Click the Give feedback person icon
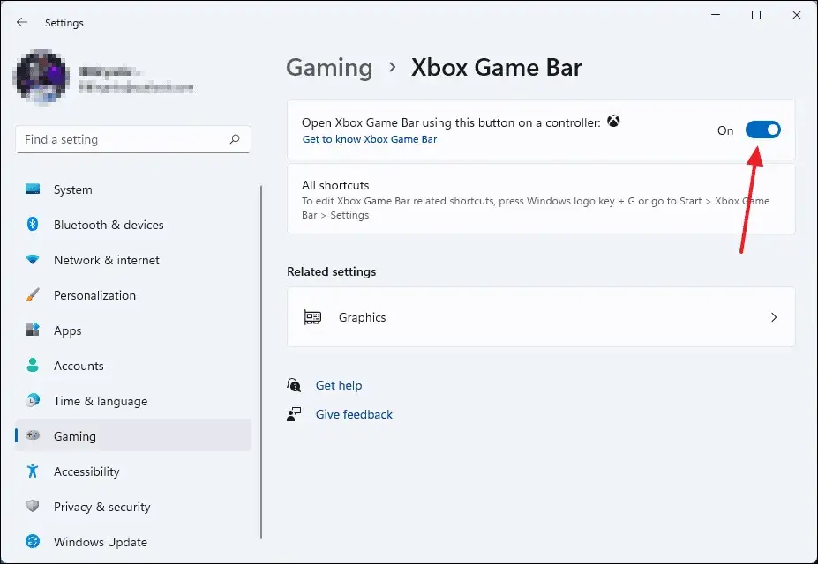The width and height of the screenshot is (818, 564). (294, 414)
